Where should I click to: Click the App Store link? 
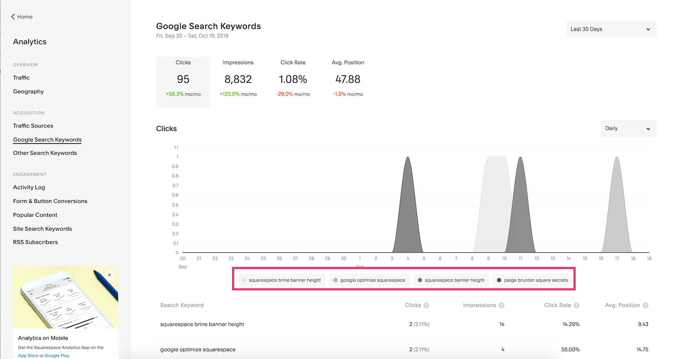click(x=28, y=356)
